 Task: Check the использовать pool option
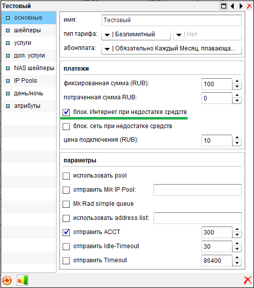(x=66, y=176)
